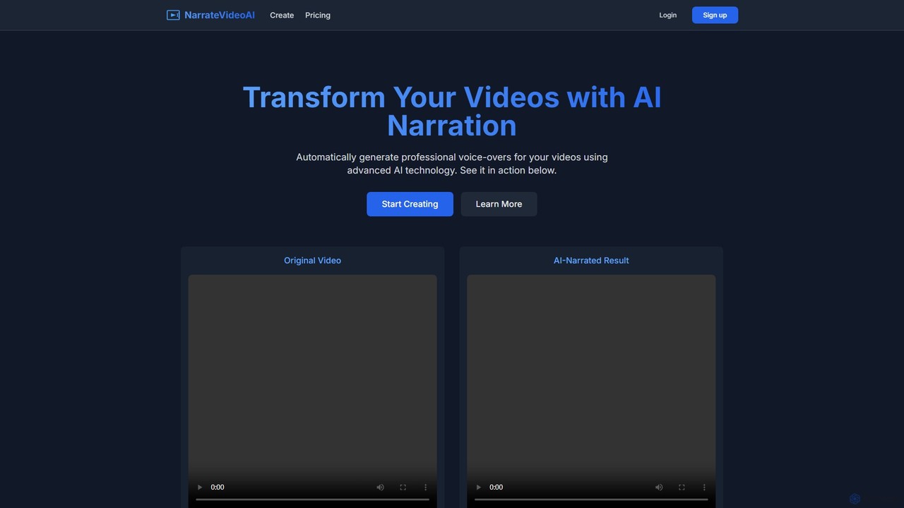Open the Create menu item

click(282, 15)
